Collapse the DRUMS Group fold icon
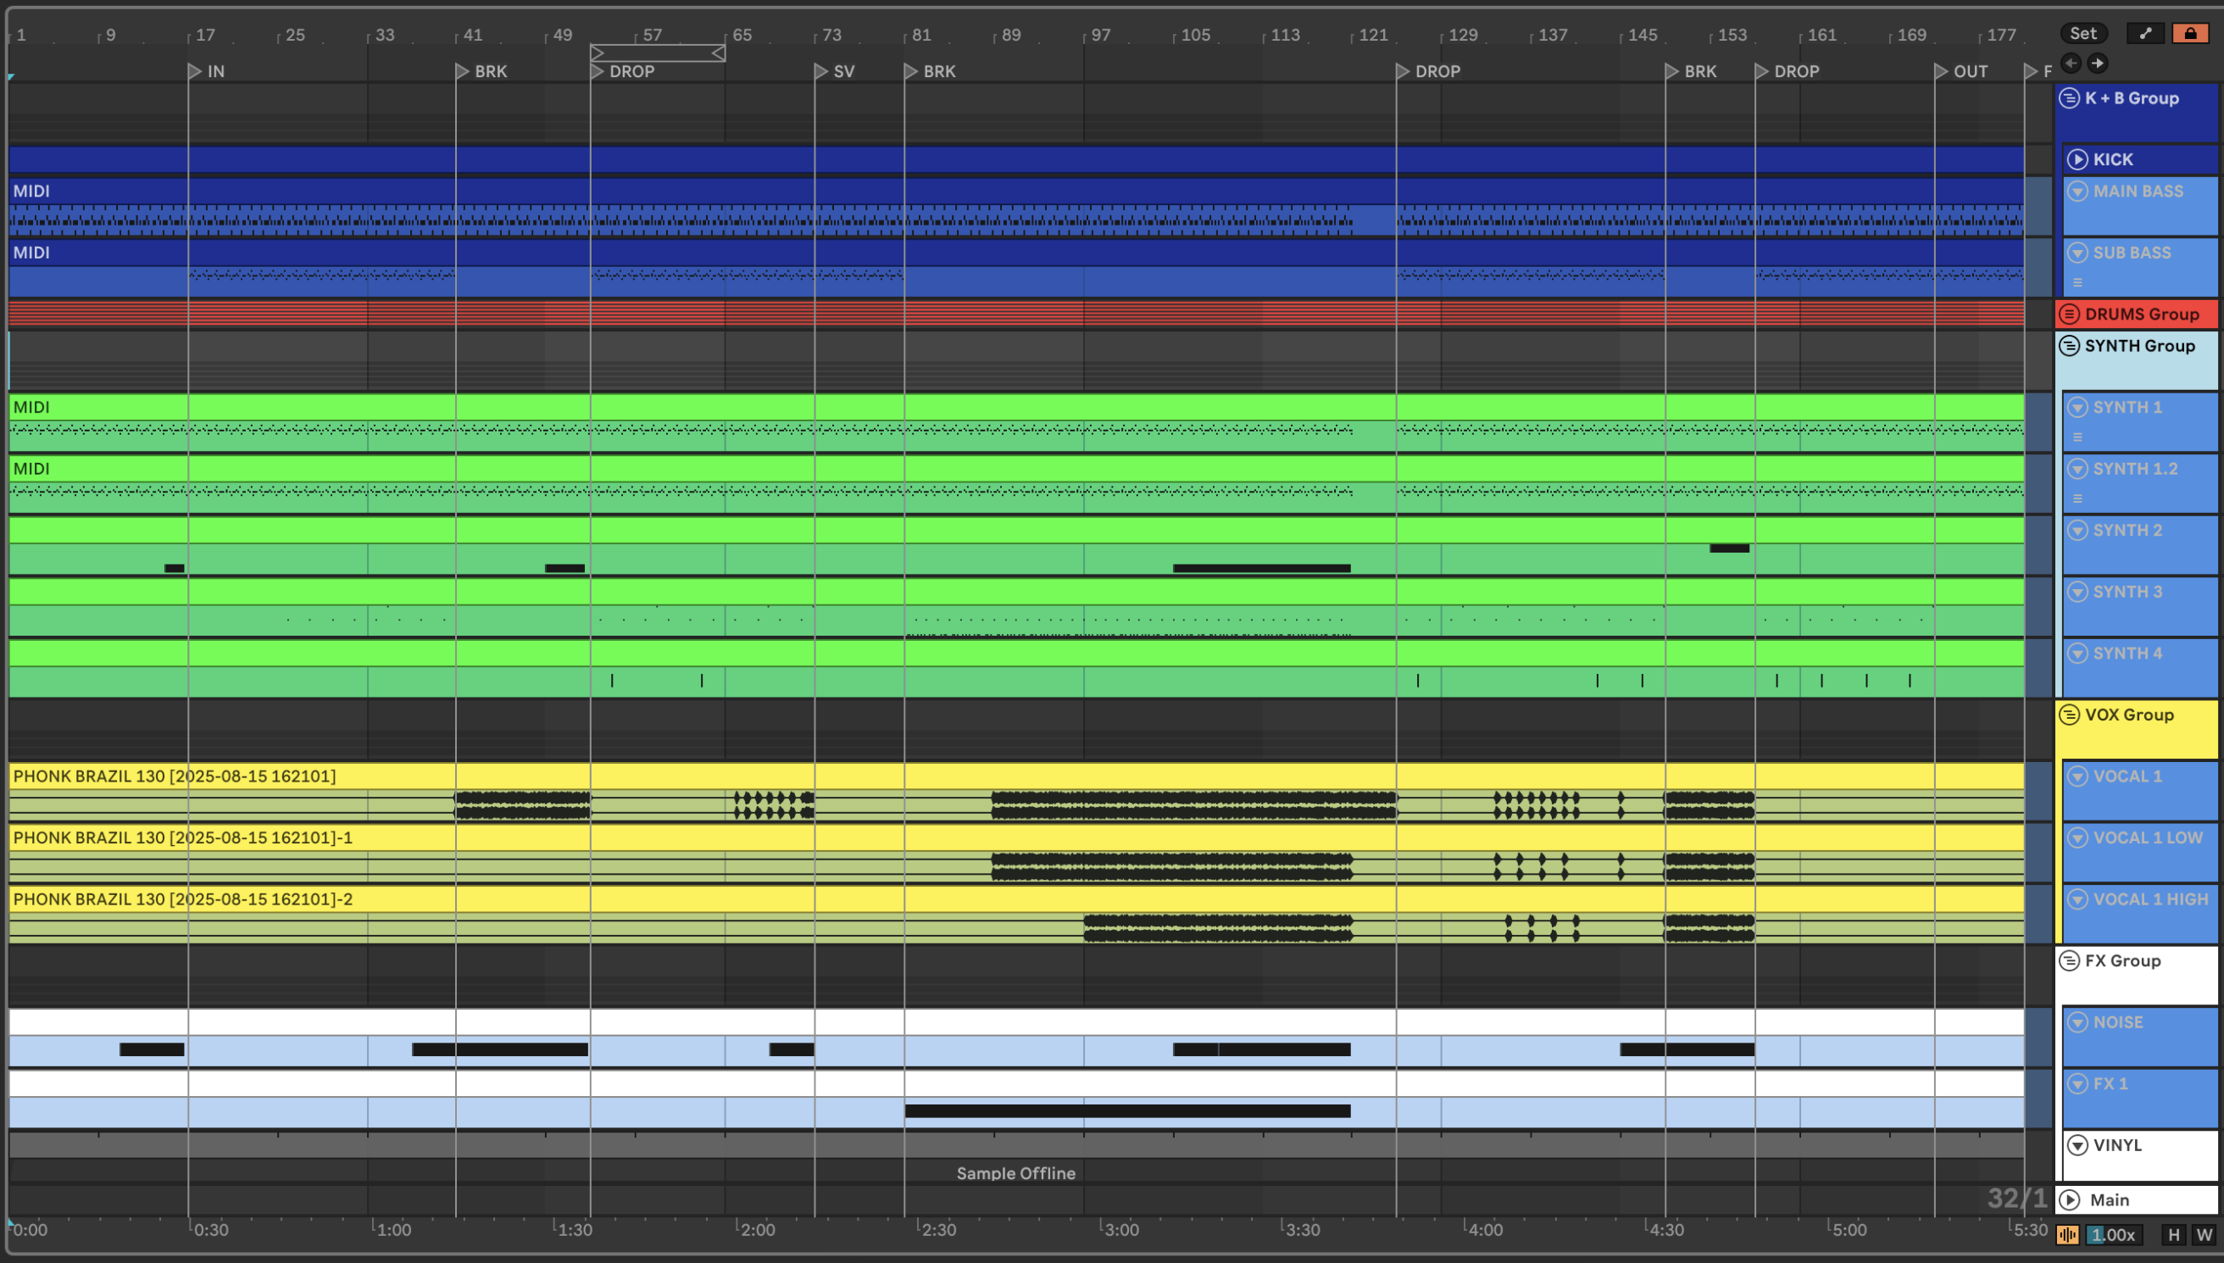 2069,314
